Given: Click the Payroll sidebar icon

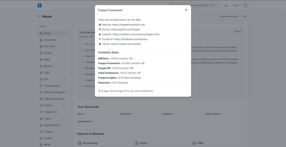Looking at the screenshot, I should (x=41, y=105).
